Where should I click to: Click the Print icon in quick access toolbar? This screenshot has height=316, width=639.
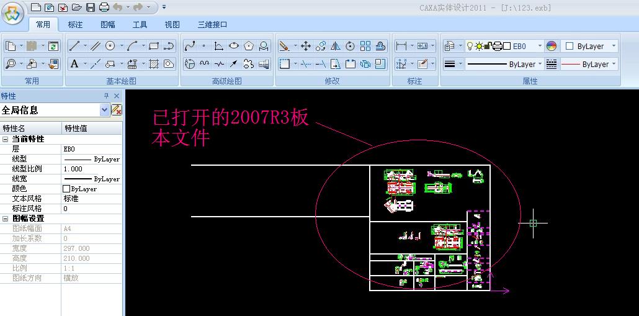104,7
